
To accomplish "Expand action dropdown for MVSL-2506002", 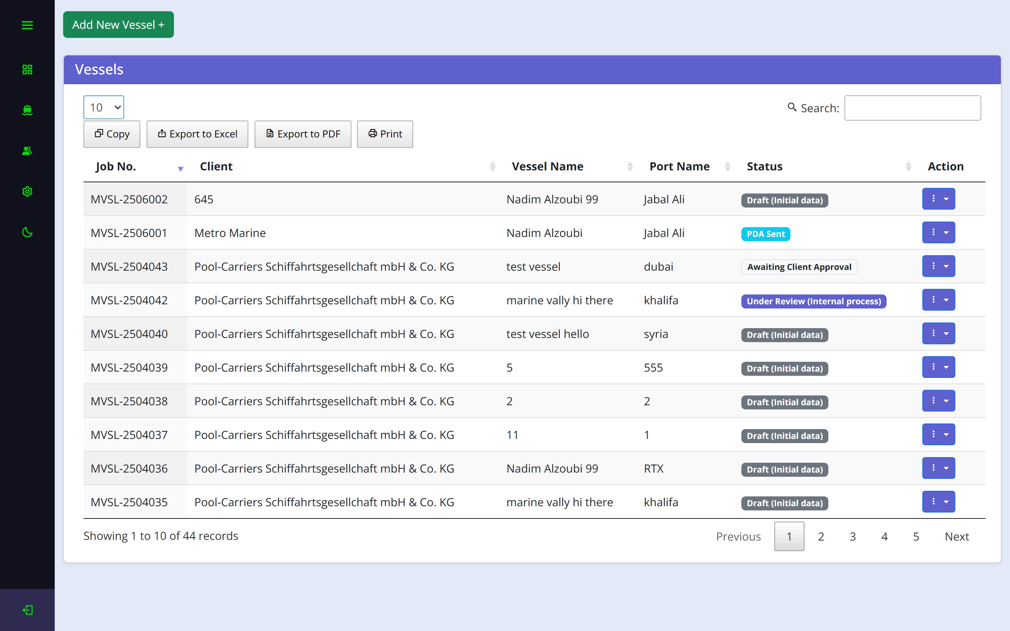I will pyautogui.click(x=938, y=199).
